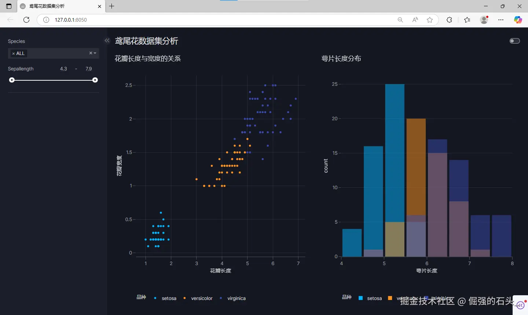The height and width of the screenshot is (315, 528).
Task: Click the left handle of the Sepallength slider
Action: click(12, 80)
